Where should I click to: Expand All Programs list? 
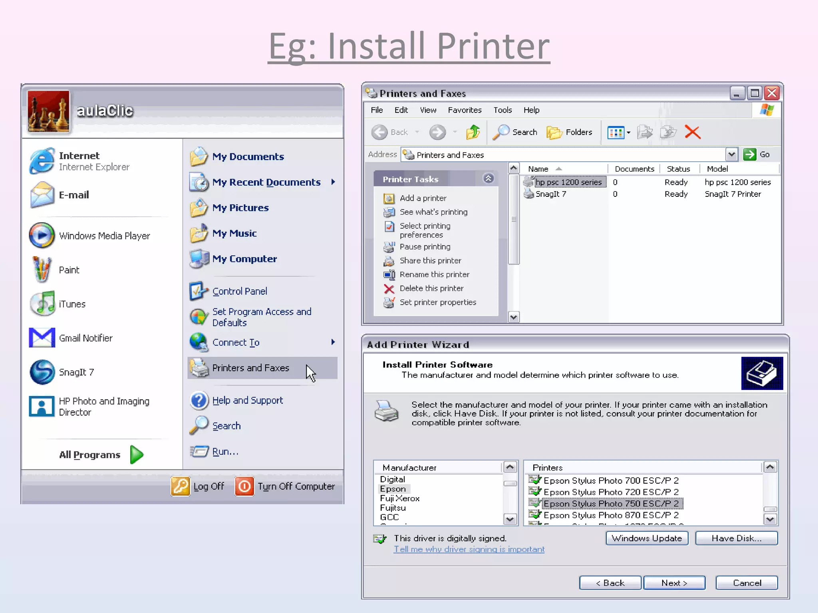pyautogui.click(x=101, y=455)
